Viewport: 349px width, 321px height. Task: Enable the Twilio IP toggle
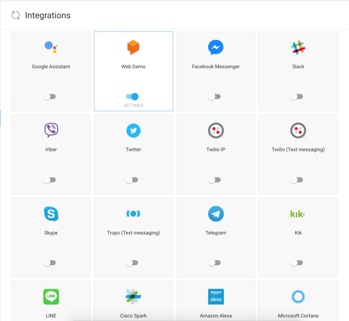[215, 180]
